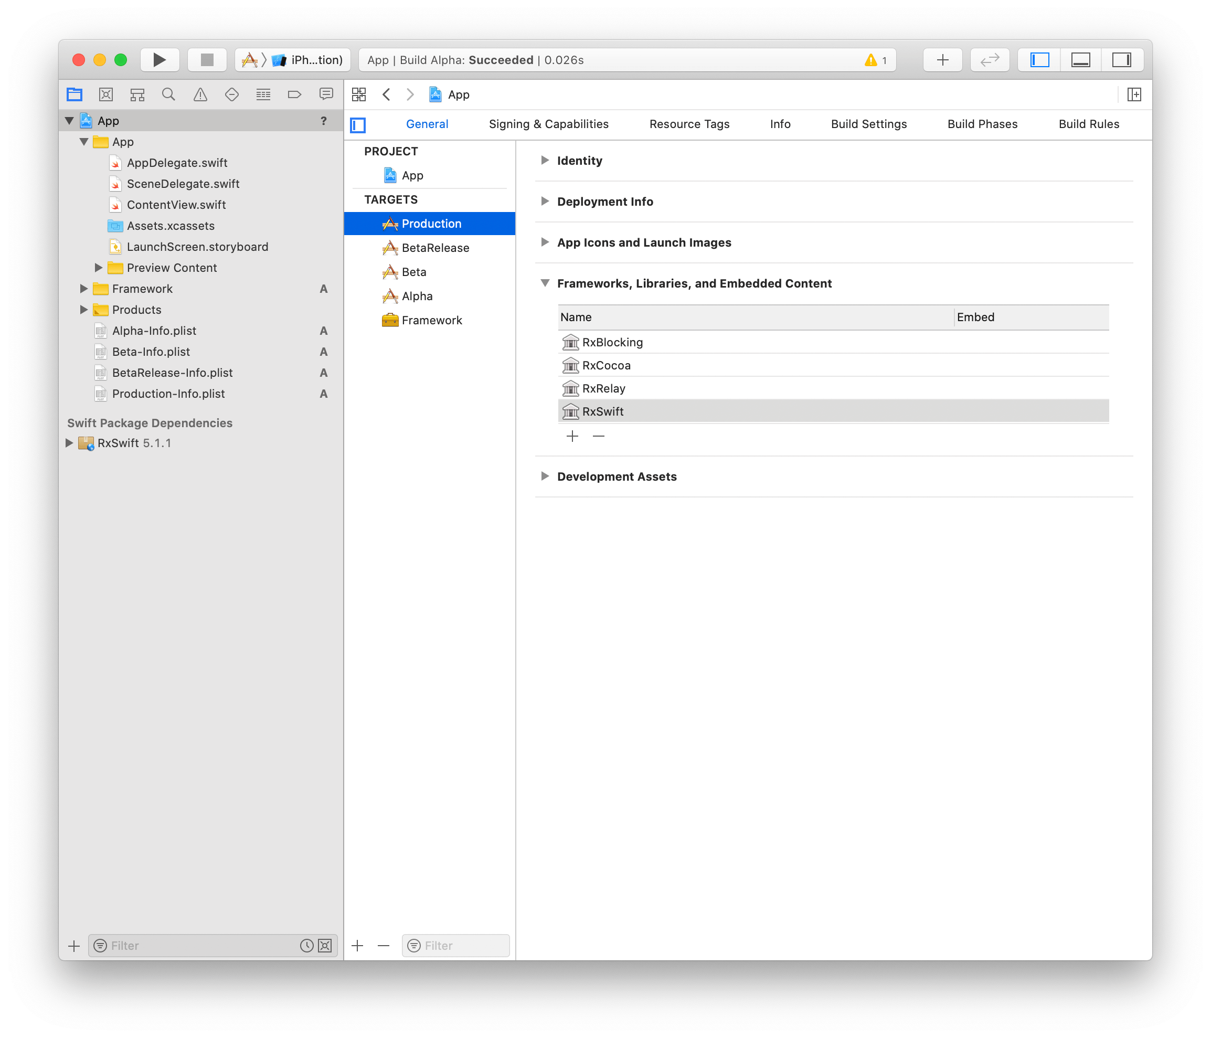1211x1038 pixels.
Task: Open the Build Rules tab
Action: point(1088,124)
